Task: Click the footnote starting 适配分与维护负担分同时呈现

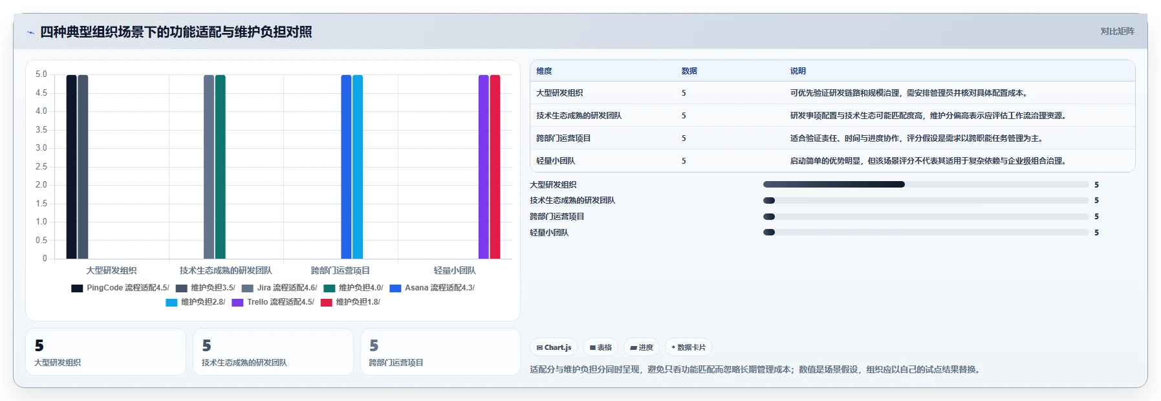Action: pos(757,369)
